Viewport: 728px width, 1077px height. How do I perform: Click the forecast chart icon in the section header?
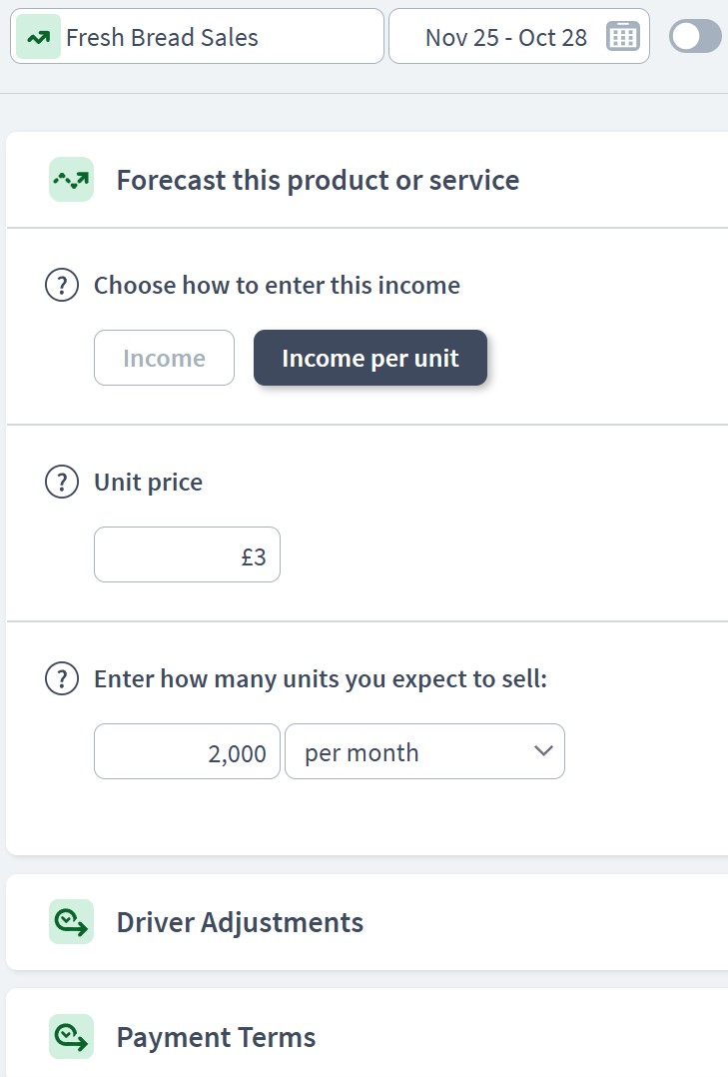pos(70,180)
